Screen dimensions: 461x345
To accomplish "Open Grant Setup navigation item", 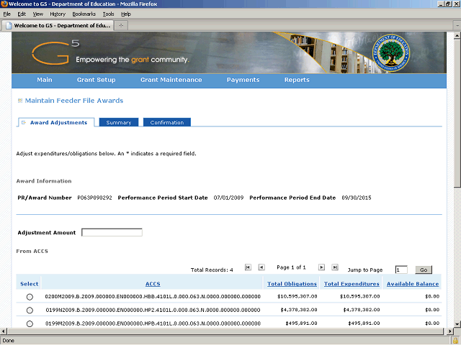I will 96,80.
